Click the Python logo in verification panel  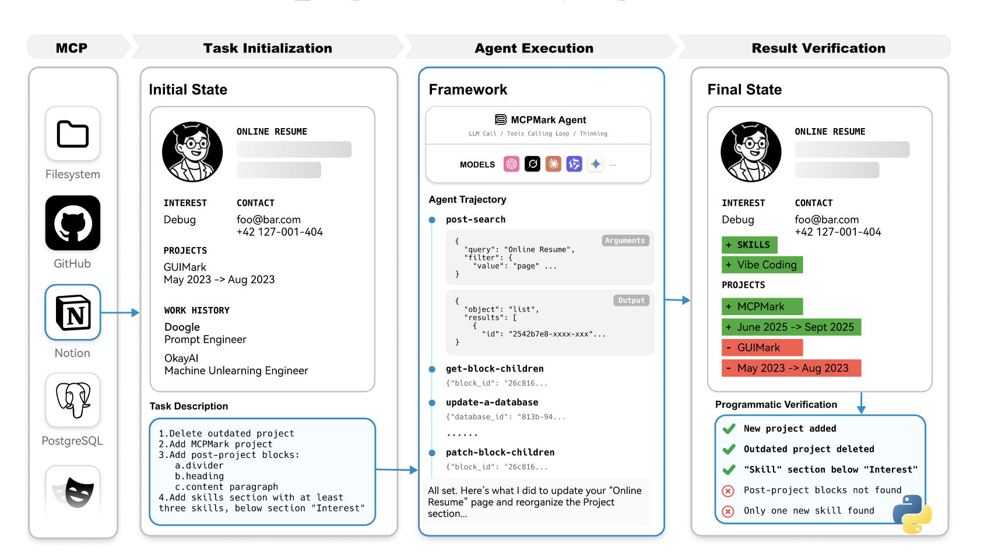(x=912, y=514)
